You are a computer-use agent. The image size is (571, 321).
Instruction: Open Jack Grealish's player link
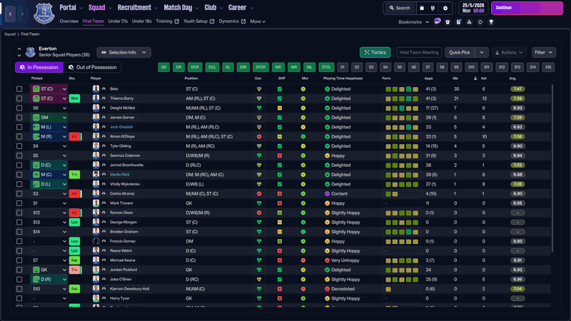121,127
